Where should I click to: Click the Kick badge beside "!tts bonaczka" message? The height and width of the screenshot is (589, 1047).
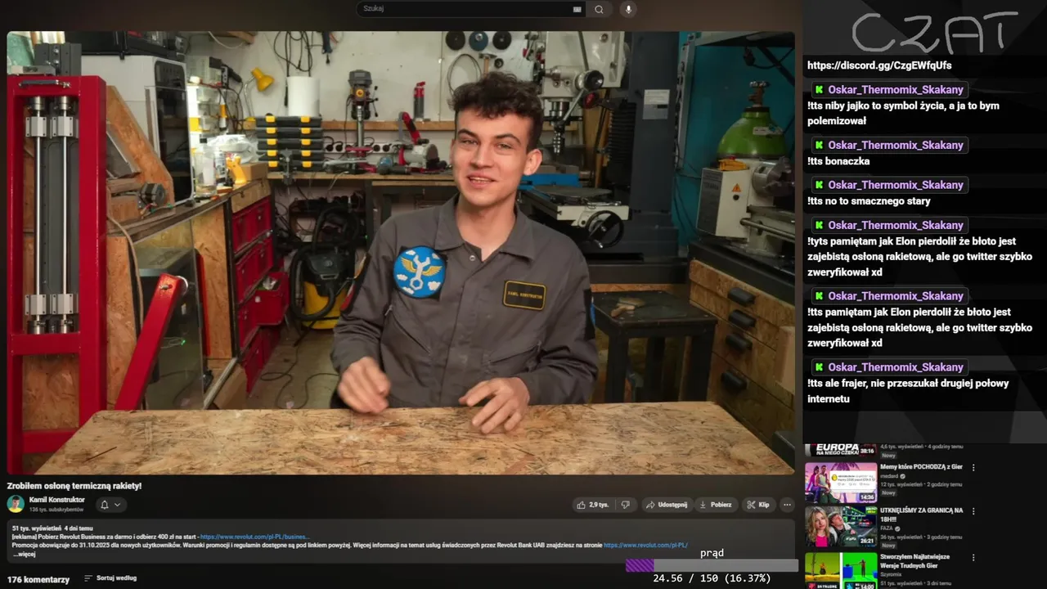819,146
